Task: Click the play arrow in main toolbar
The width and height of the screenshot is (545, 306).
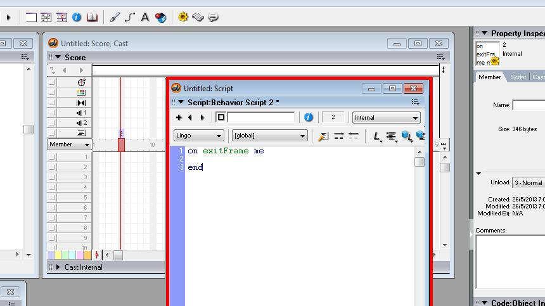Action: pyautogui.click(x=8, y=17)
